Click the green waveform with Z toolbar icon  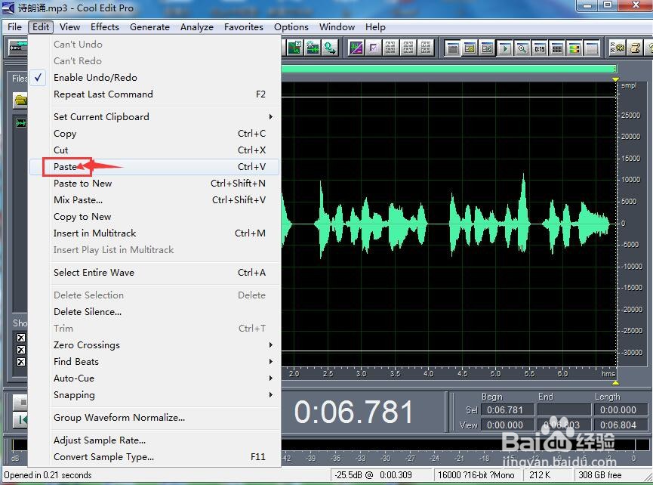click(x=295, y=48)
